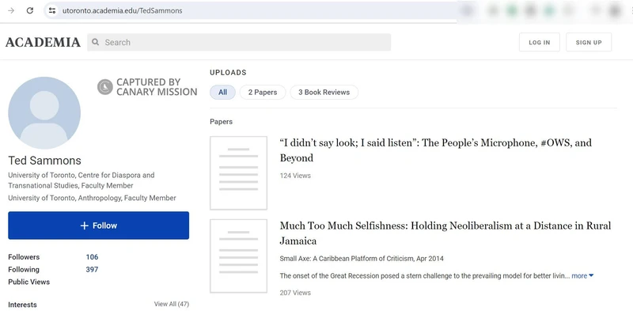
Task: Click the 124 Views count
Action: click(295, 176)
